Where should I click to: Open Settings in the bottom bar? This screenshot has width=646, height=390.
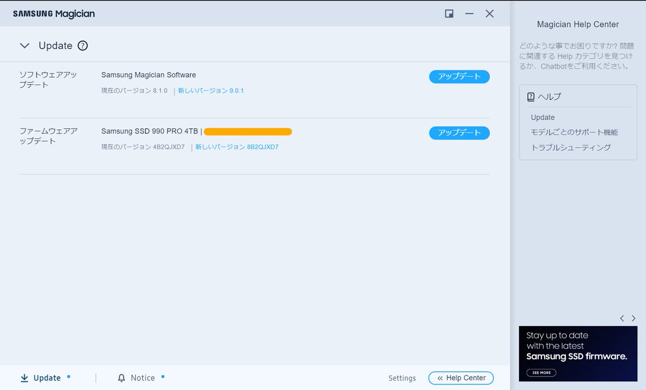coord(402,378)
